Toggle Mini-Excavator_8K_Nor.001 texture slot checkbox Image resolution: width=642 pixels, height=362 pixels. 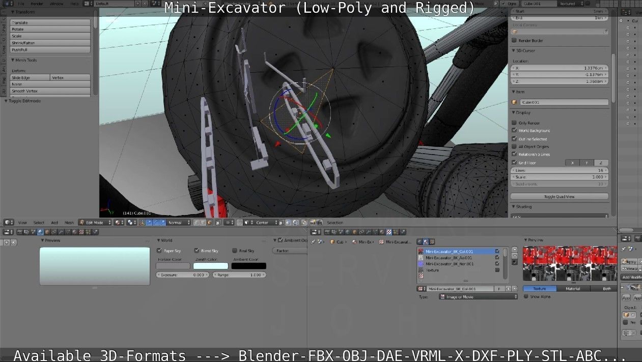point(497,264)
